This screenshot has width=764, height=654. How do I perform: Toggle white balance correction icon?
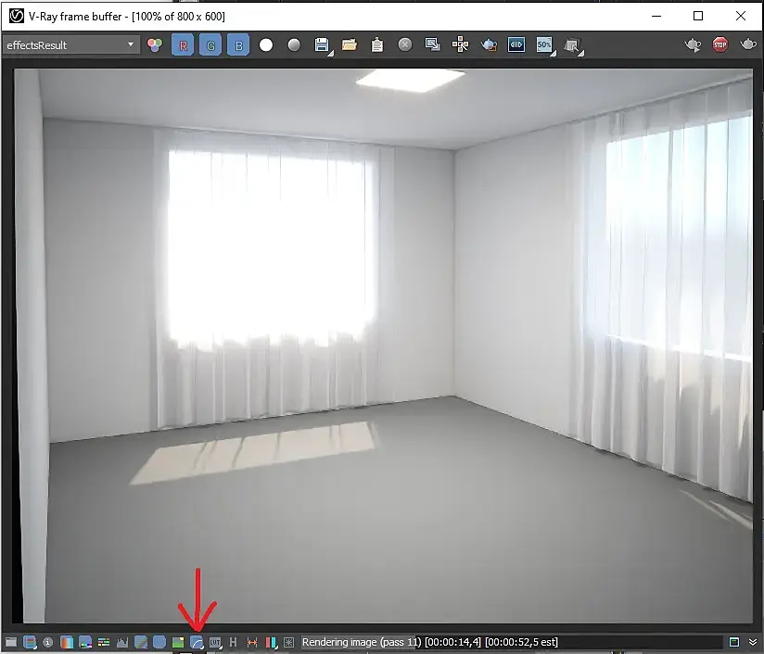pyautogui.click(x=67, y=642)
